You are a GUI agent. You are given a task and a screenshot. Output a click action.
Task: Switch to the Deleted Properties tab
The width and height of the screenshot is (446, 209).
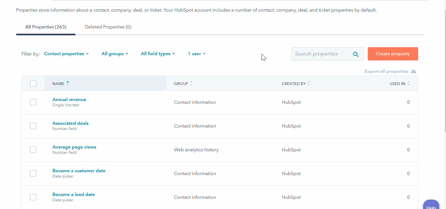[x=108, y=27]
